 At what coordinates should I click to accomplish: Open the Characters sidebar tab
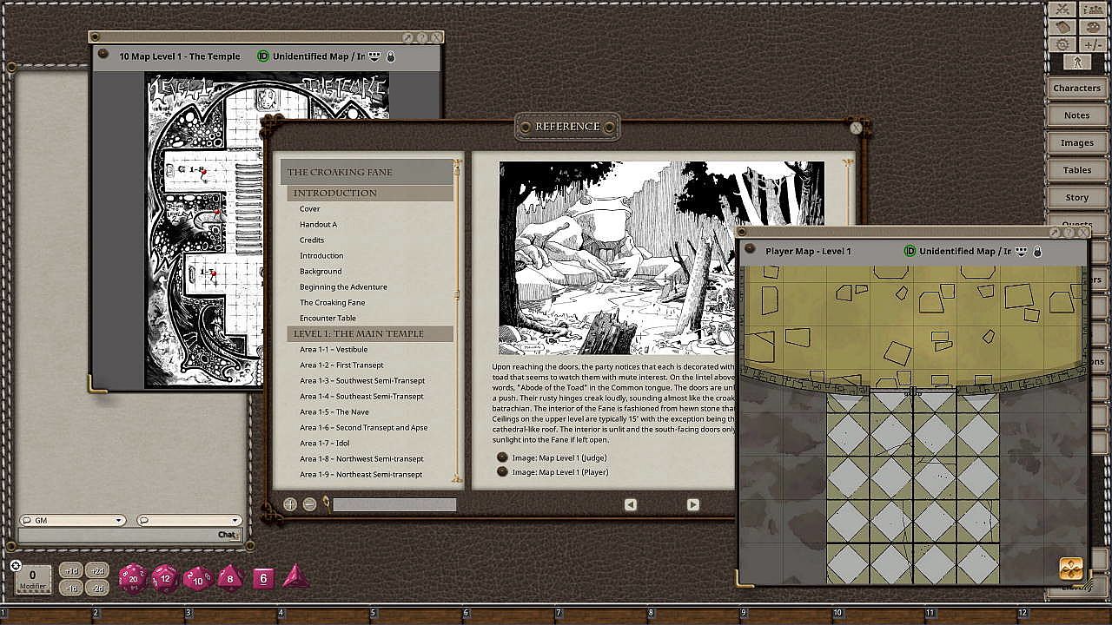[x=1076, y=88]
